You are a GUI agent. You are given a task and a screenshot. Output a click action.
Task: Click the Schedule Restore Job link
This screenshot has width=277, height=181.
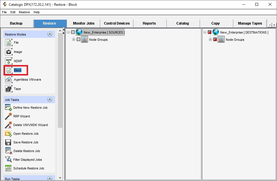coord(28,168)
